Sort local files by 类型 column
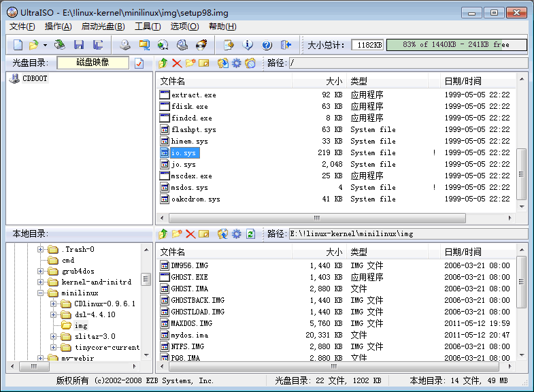 click(387, 252)
